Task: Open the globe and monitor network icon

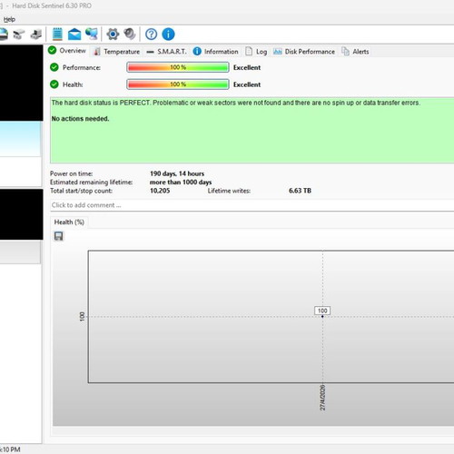Action: pyautogui.click(x=92, y=34)
